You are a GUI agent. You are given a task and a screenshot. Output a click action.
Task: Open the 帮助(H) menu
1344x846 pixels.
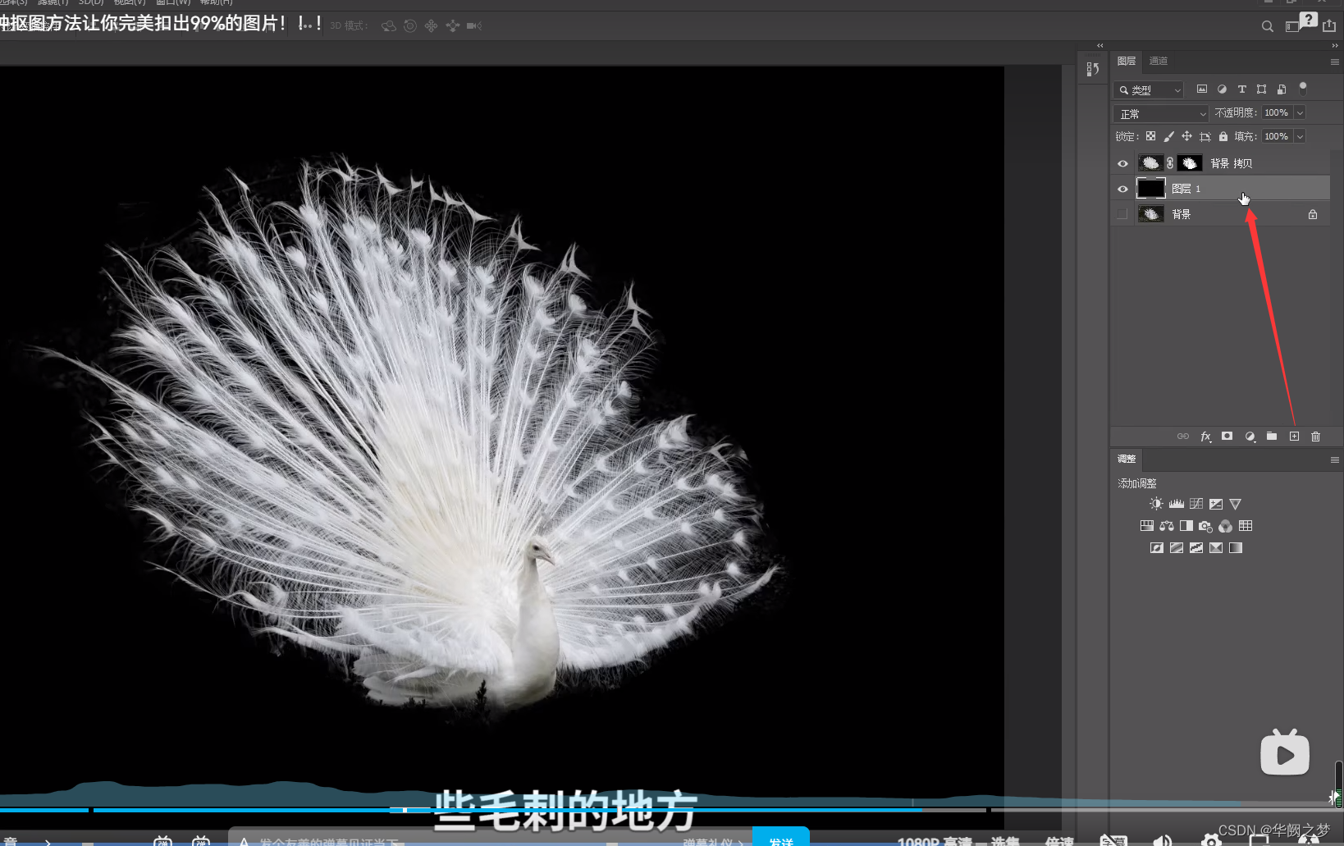[217, 2]
